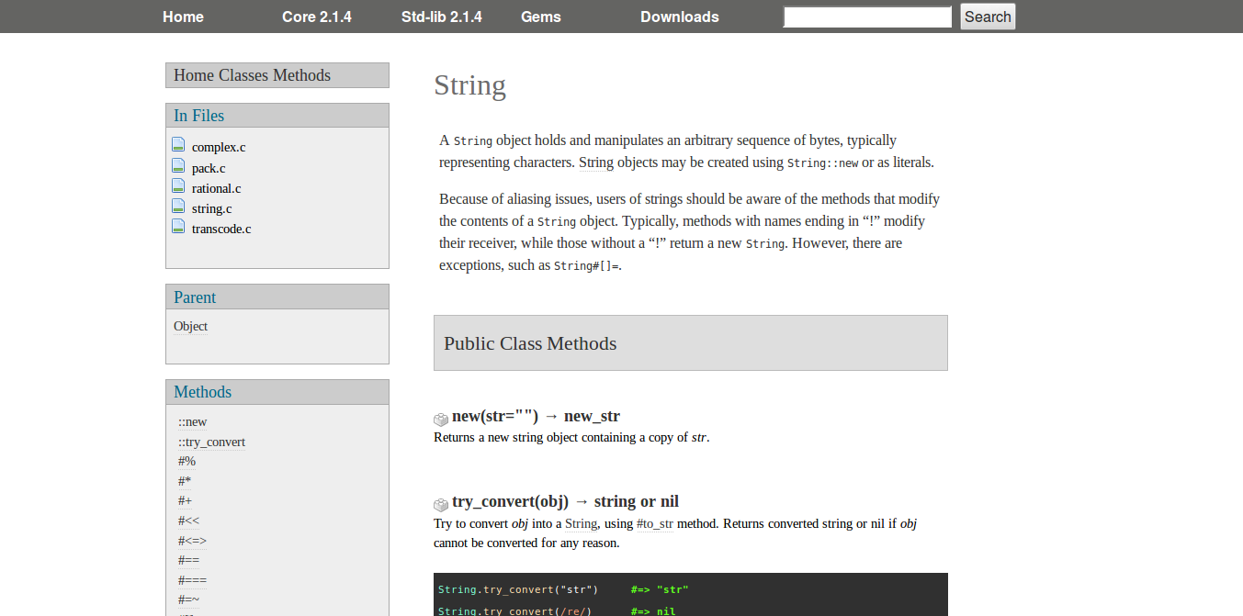Image resolution: width=1243 pixels, height=616 pixels.
Task: Click the method icon next to new(str="")
Action: click(441, 419)
